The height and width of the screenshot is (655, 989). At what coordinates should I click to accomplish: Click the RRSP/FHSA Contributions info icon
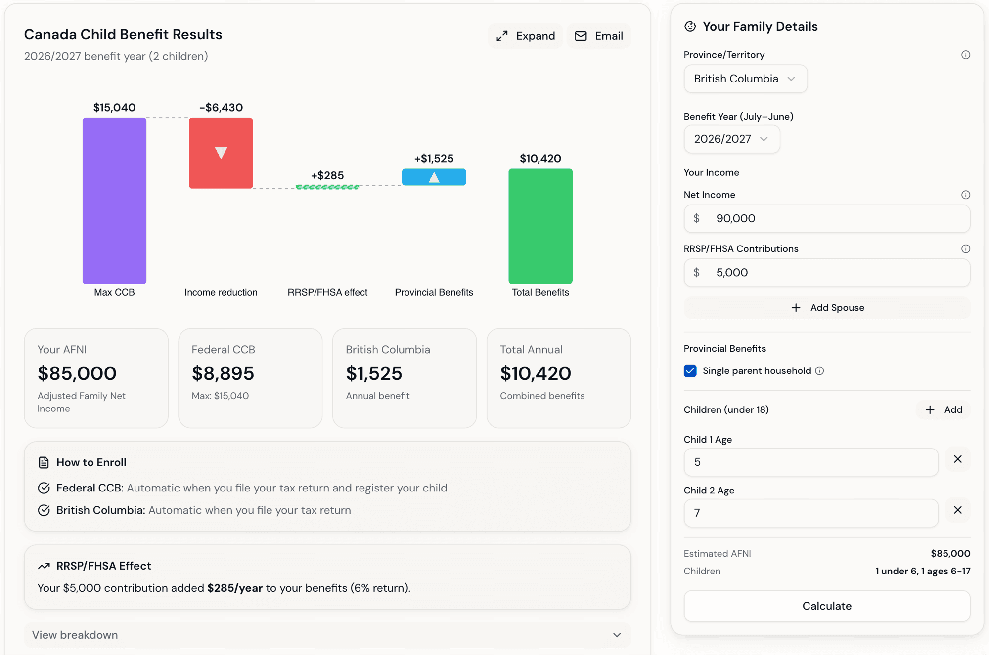965,248
